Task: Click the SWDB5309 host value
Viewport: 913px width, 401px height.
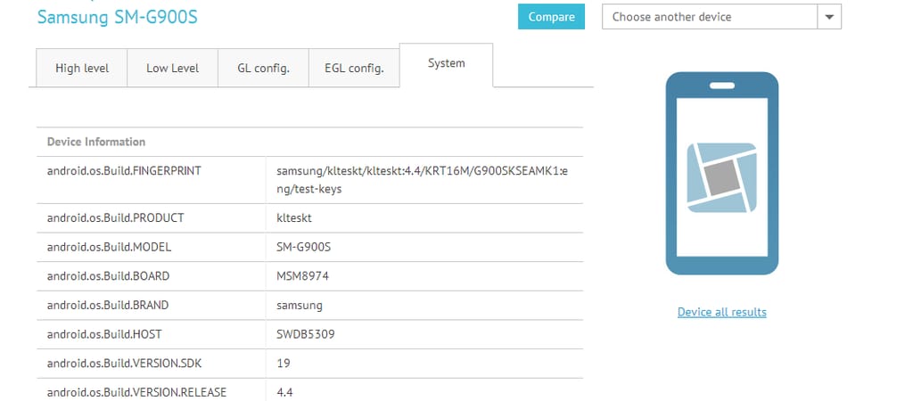Action: click(305, 334)
